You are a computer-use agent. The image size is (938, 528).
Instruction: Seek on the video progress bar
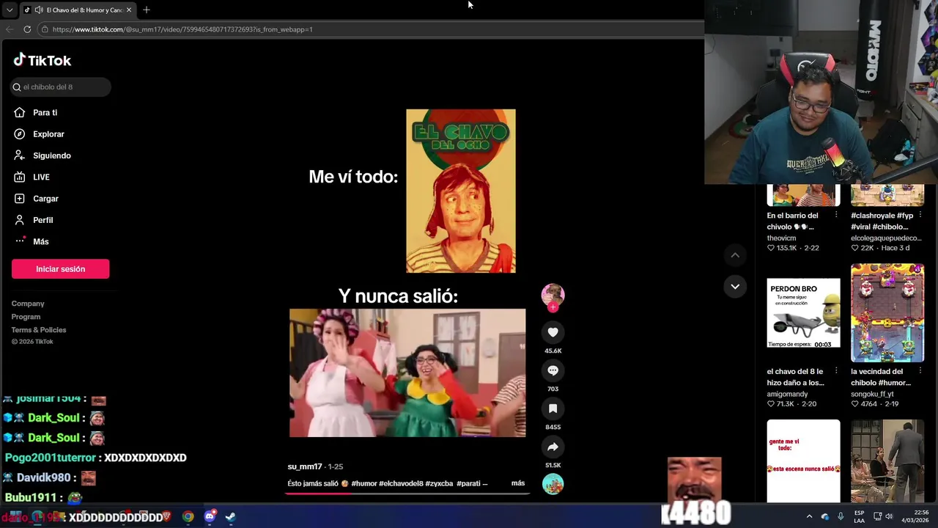(x=407, y=493)
